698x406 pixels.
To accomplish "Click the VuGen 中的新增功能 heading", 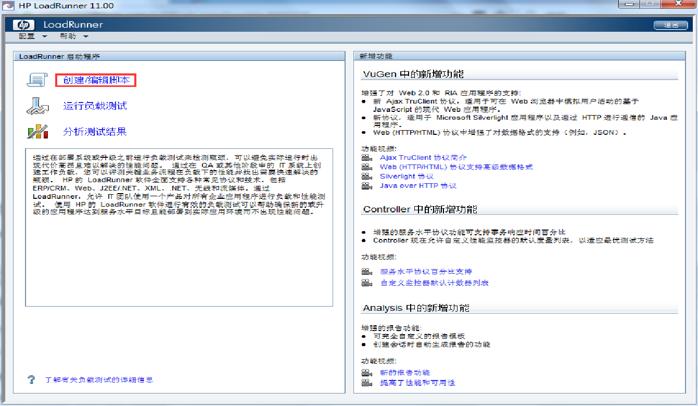I will pyautogui.click(x=413, y=74).
